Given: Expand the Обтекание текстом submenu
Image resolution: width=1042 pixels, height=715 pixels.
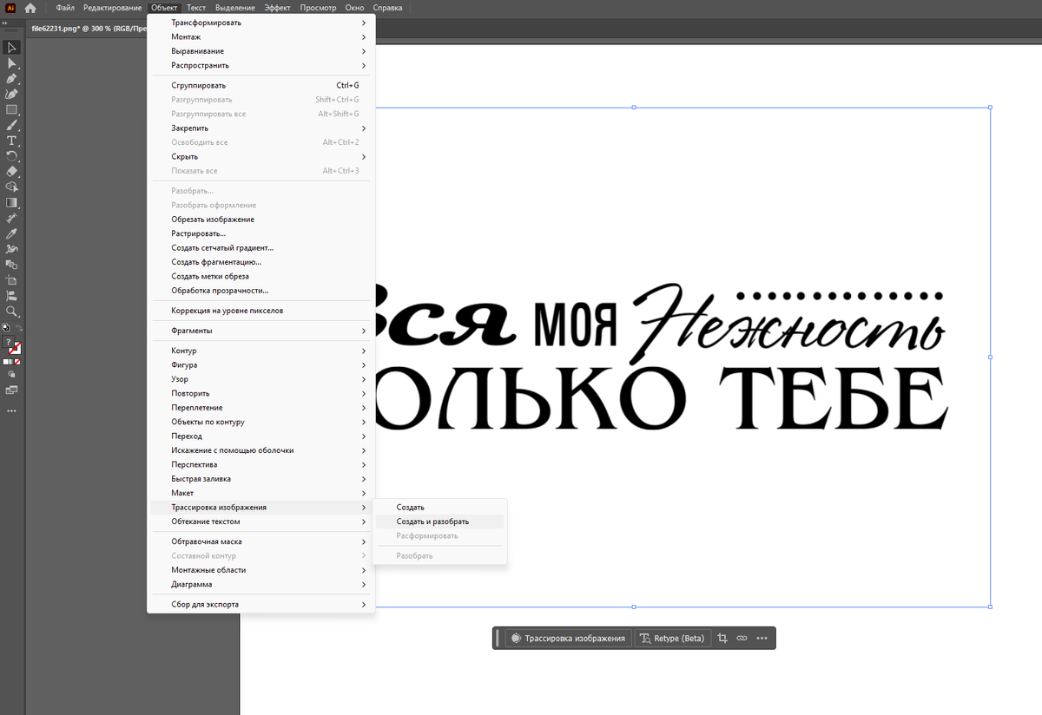Looking at the screenshot, I should coord(261,521).
